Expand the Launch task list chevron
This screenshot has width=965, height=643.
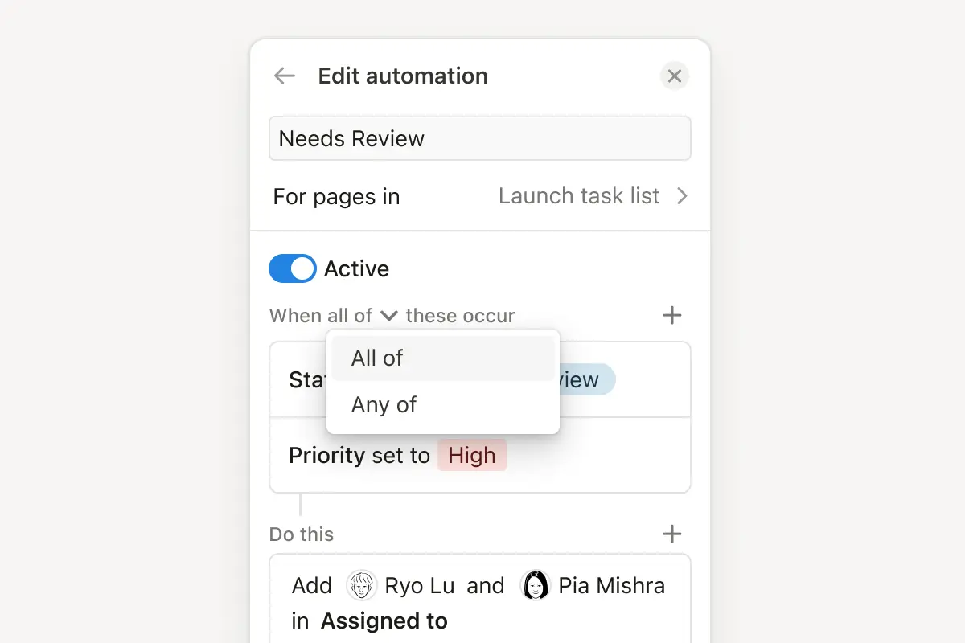click(682, 195)
